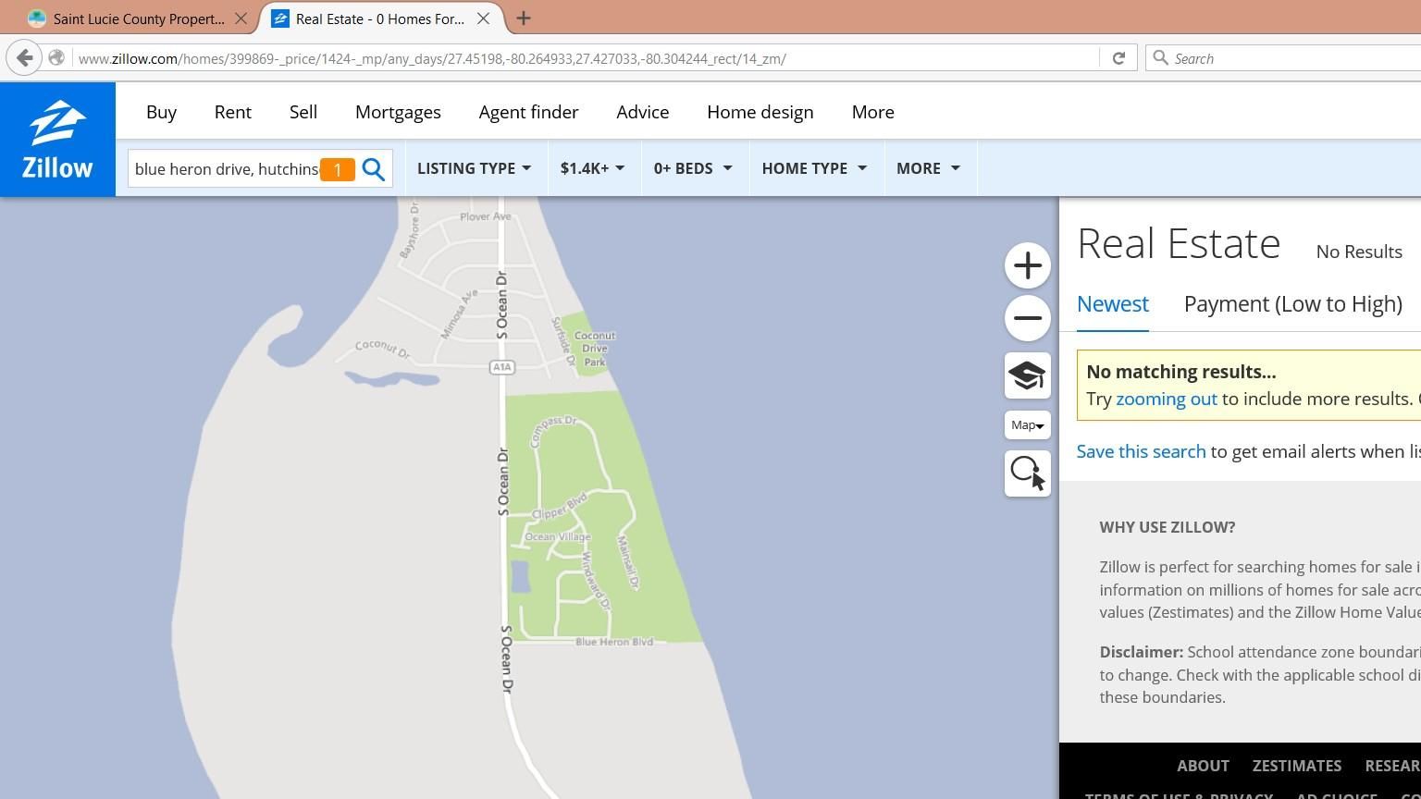Open the Home design menu
The height and width of the screenshot is (799, 1421).
coord(760,112)
